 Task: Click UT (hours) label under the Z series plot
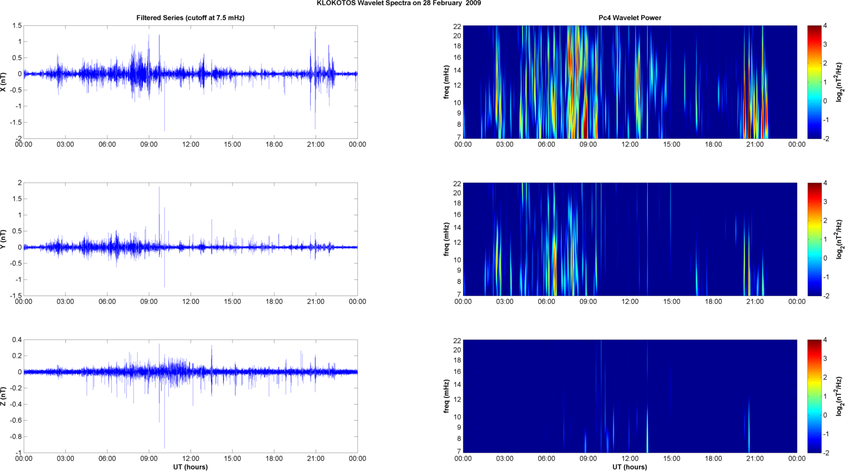point(190,467)
